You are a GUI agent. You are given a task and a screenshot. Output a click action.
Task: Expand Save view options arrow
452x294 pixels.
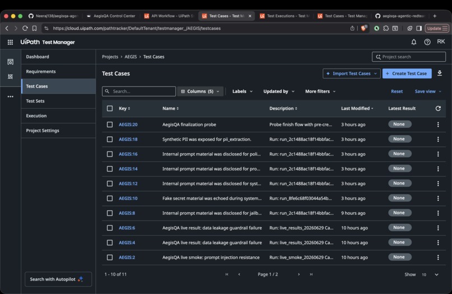(x=440, y=91)
